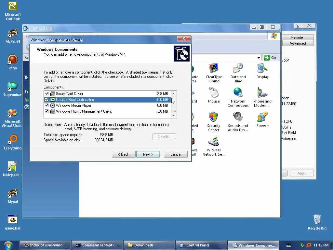The height and width of the screenshot is (250, 333).
Task: Switch to Index of /isos taskbar window
Action: 45,245
